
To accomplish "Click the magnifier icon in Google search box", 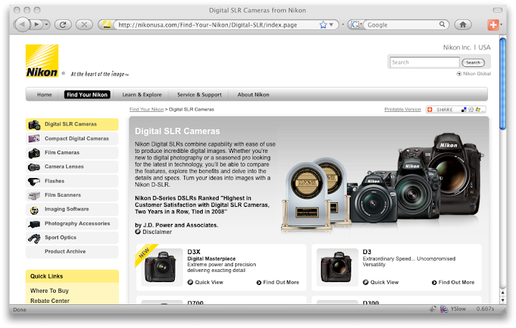I will (442, 24).
